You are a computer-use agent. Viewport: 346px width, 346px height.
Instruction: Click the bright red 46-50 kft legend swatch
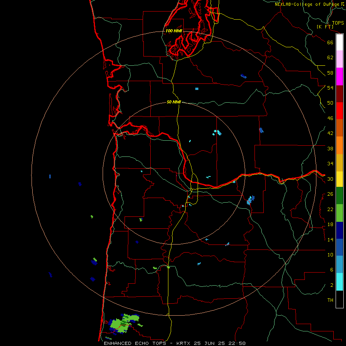[339, 111]
